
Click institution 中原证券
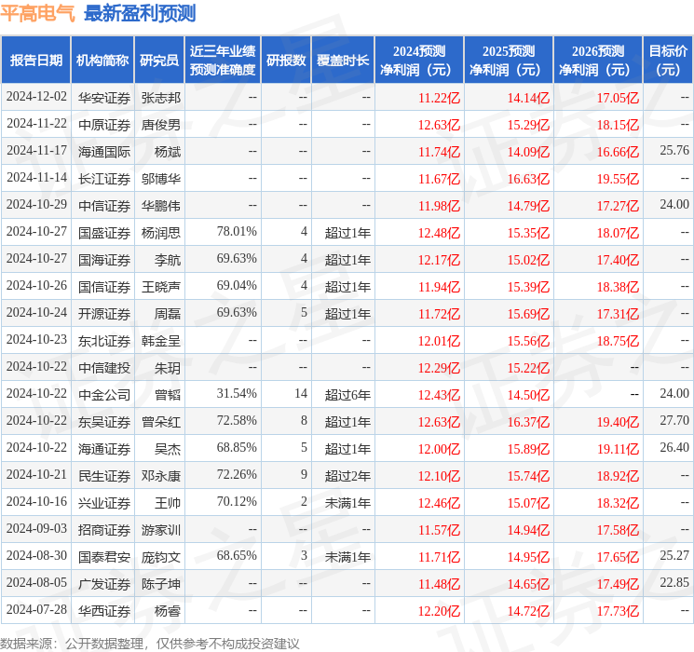point(104,125)
